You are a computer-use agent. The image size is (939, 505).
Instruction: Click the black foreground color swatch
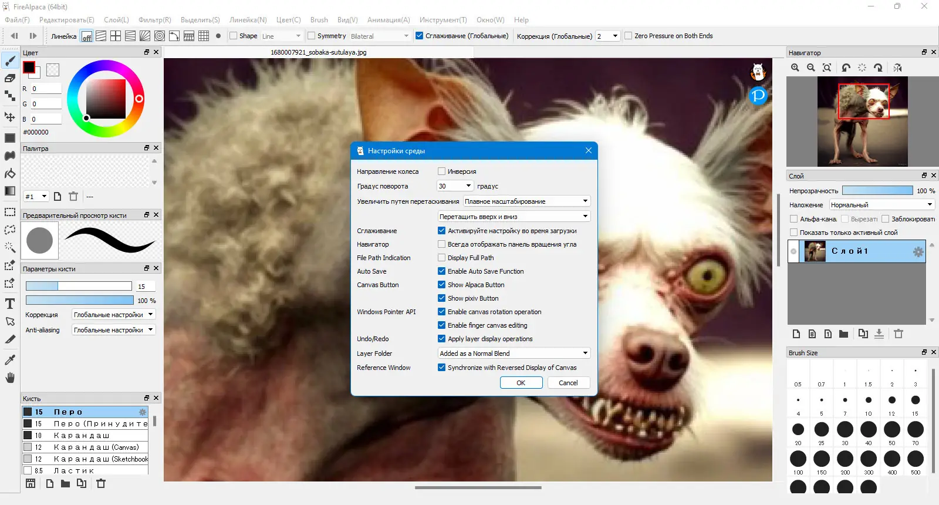[x=29, y=68]
